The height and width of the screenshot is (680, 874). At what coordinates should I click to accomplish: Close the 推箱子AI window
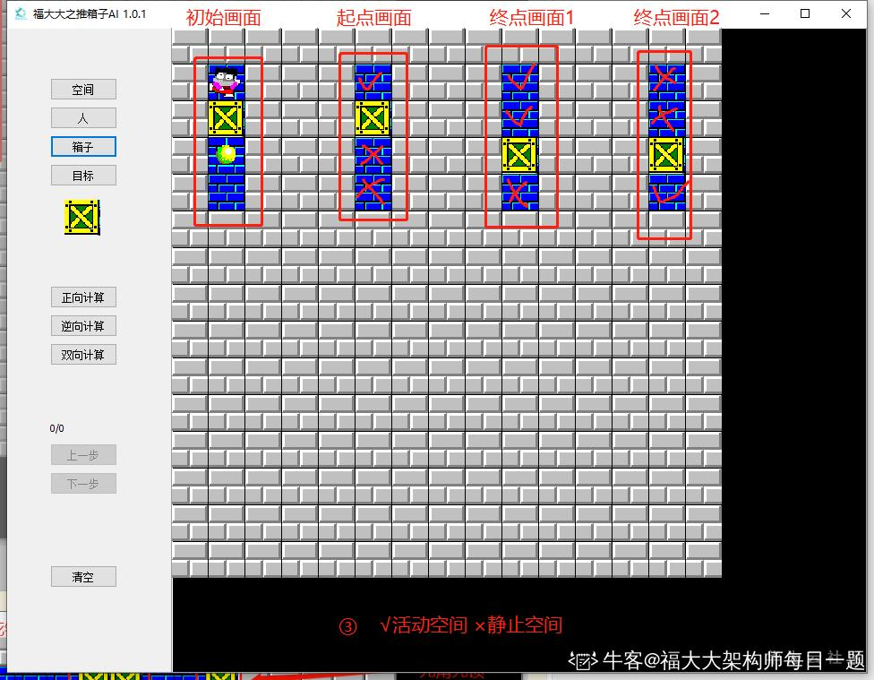846,13
